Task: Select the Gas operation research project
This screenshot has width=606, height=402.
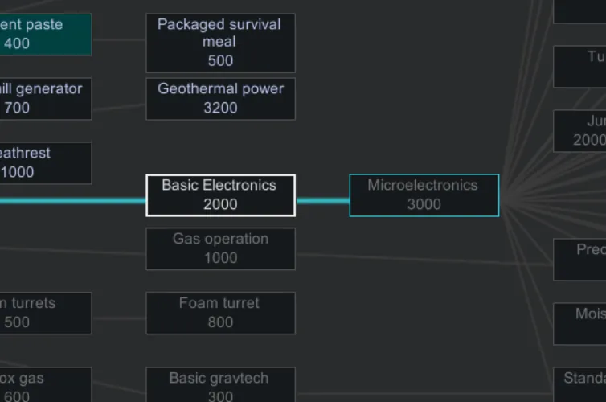Action: pyautogui.click(x=220, y=248)
